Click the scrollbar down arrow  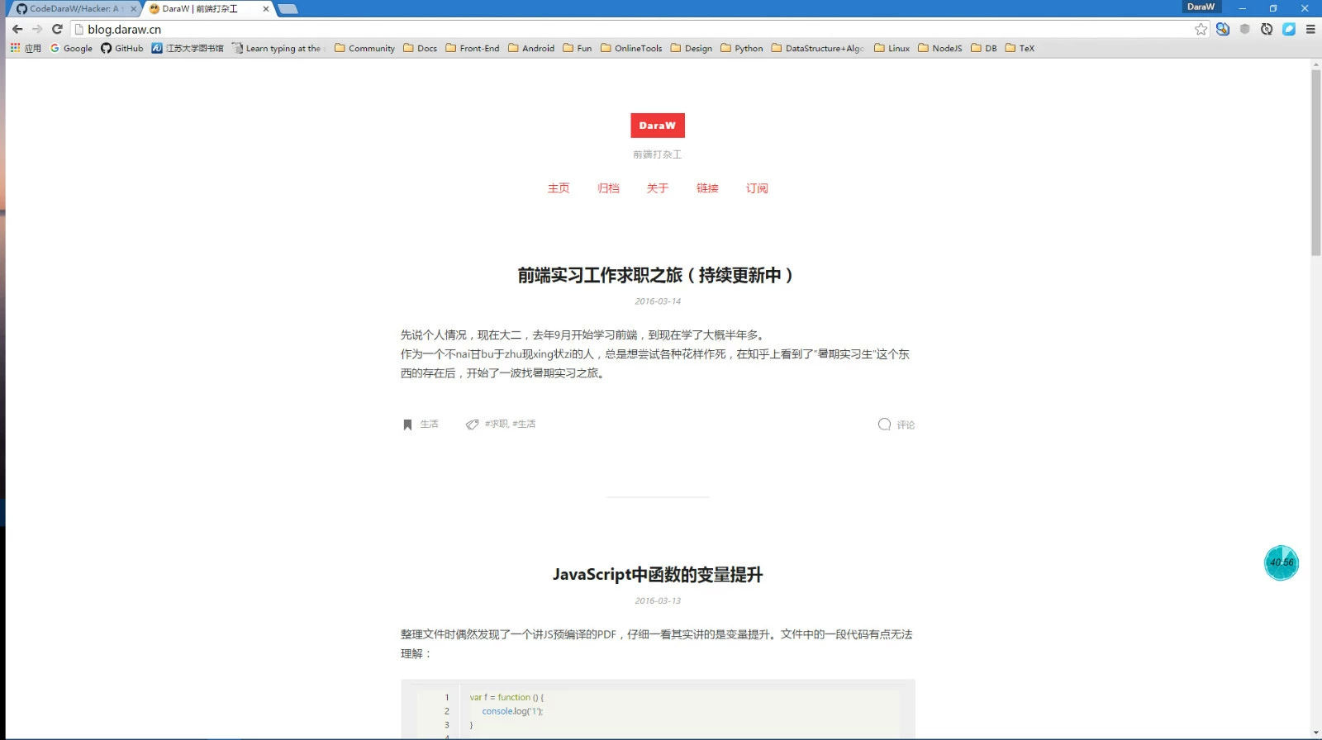pos(1315,733)
